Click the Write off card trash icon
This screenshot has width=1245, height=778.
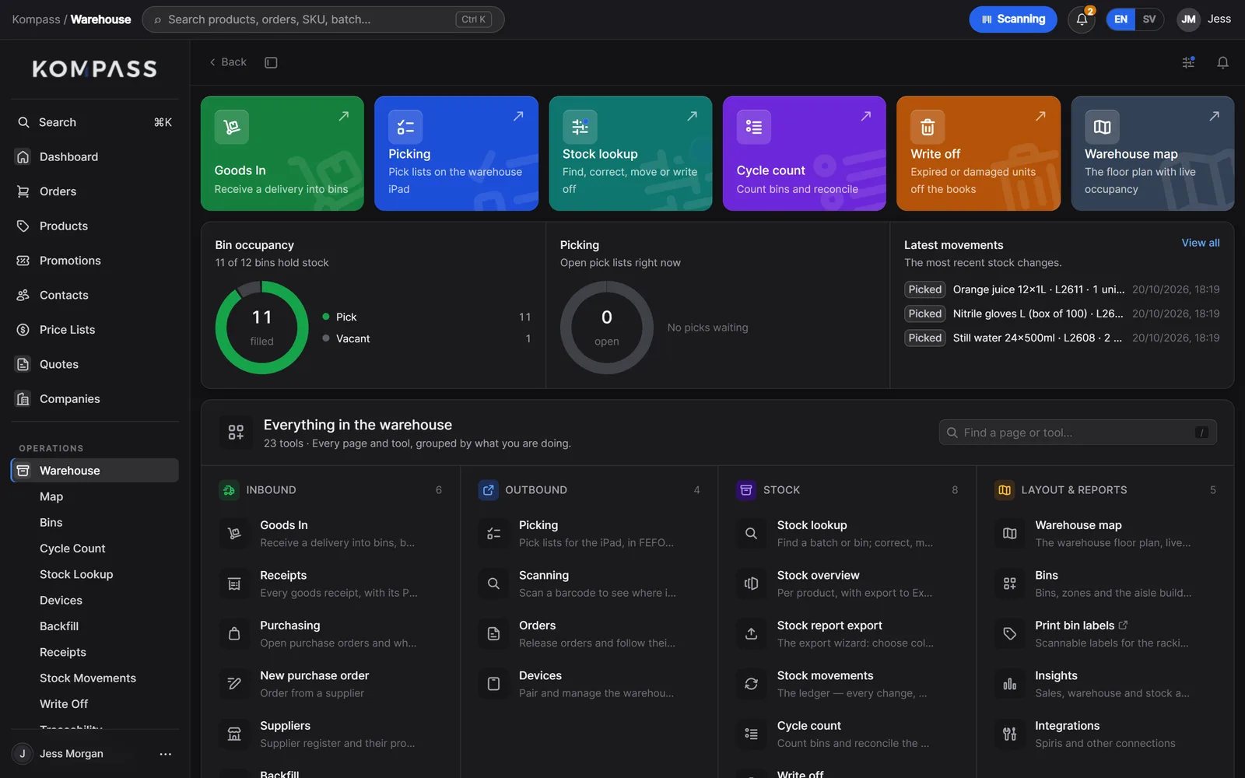pyautogui.click(x=928, y=127)
